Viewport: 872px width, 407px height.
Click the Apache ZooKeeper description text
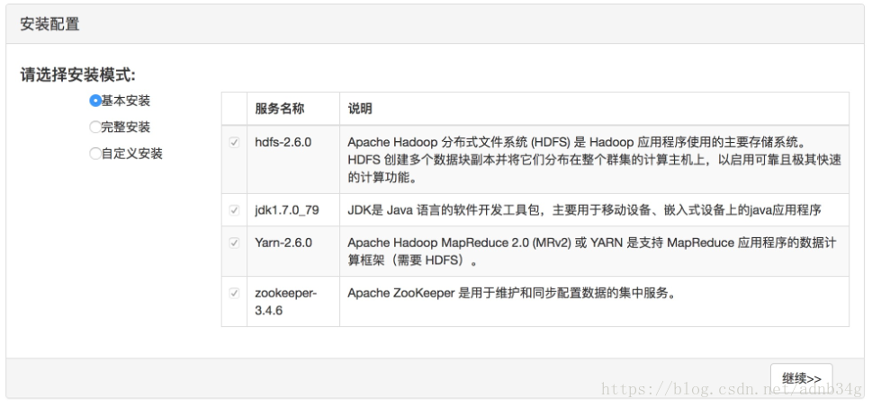pyautogui.click(x=510, y=293)
